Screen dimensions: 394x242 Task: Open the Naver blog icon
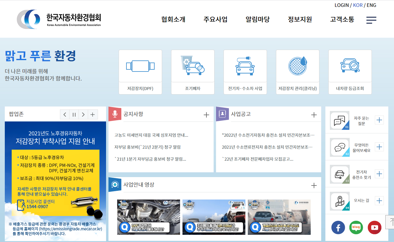coord(356,228)
